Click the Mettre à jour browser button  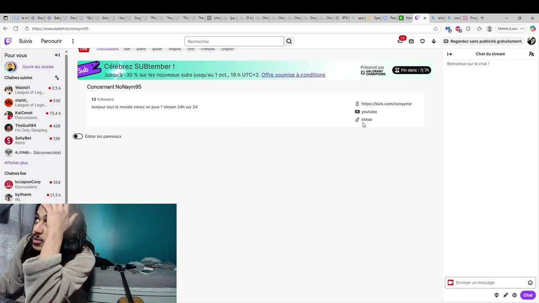click(x=507, y=29)
